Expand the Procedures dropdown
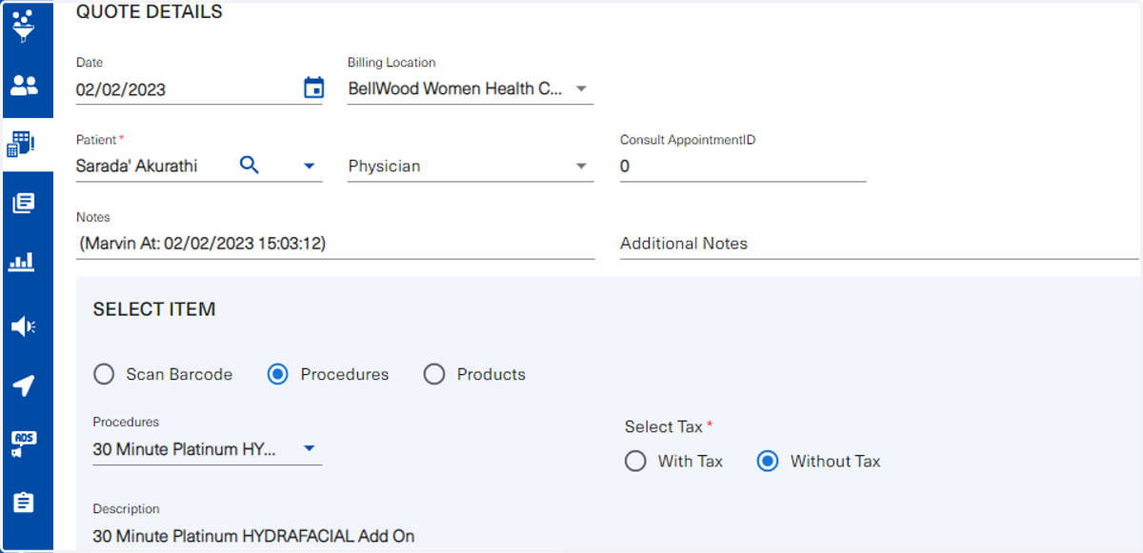This screenshot has width=1143, height=553. click(x=309, y=448)
